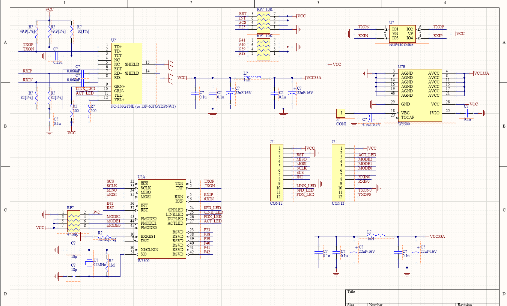The image size is (507, 306).
Task: Click the CON1 label text
Action: (x=342, y=124)
